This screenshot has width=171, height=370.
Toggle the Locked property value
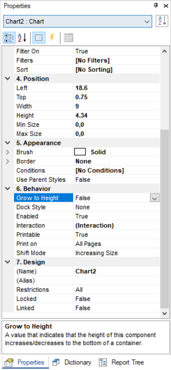click(116, 299)
